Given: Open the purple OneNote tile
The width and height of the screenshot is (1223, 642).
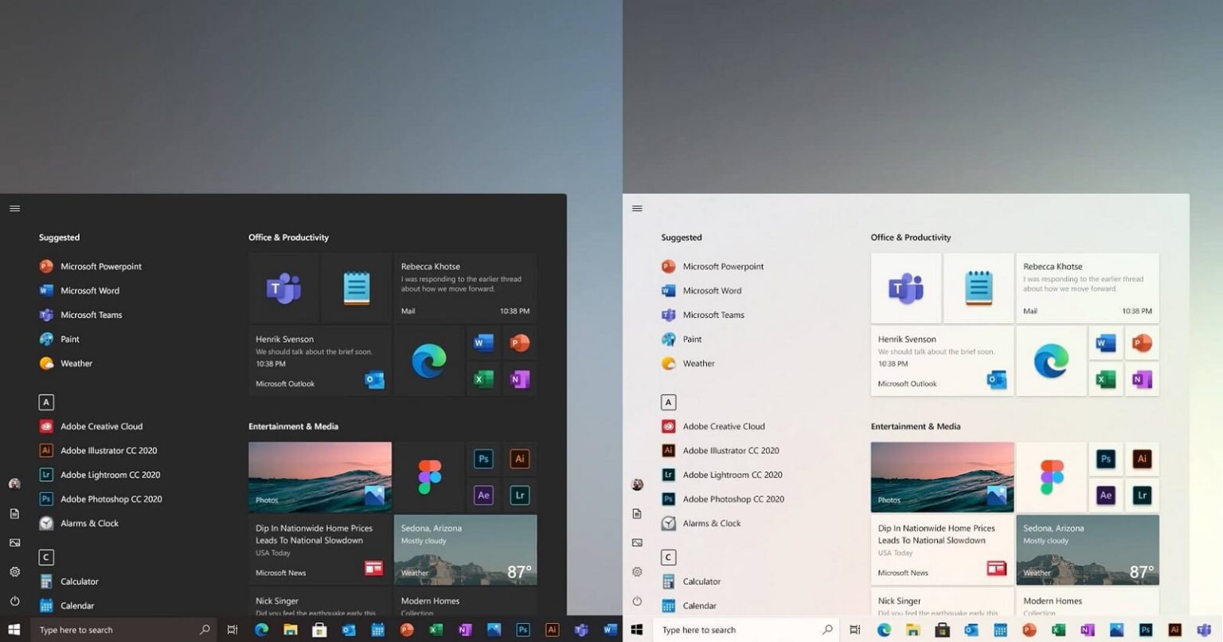Looking at the screenshot, I should 519,379.
